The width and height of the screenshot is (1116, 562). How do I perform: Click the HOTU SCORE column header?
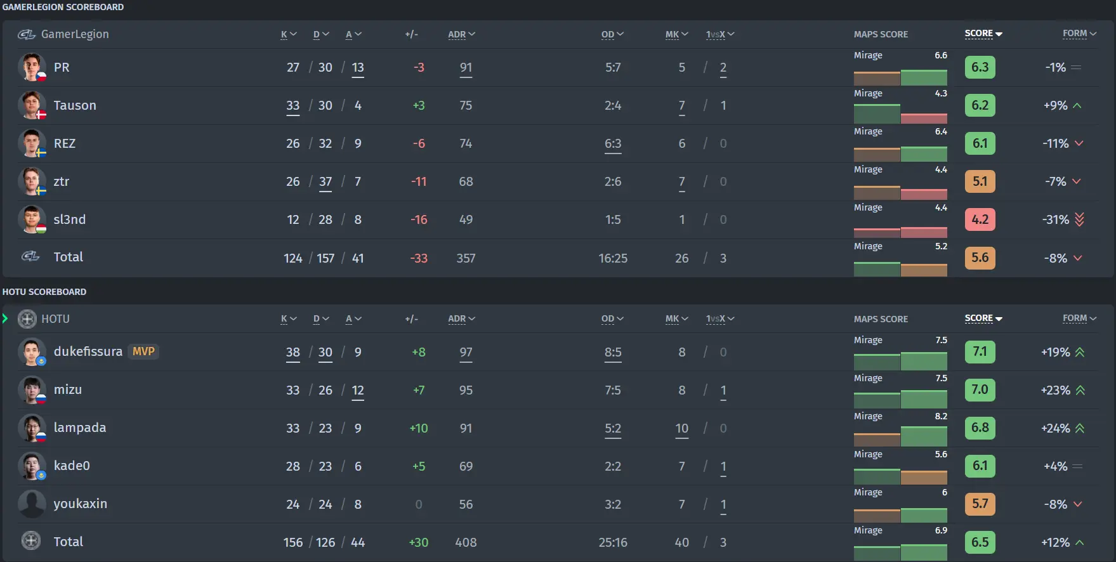click(x=983, y=318)
